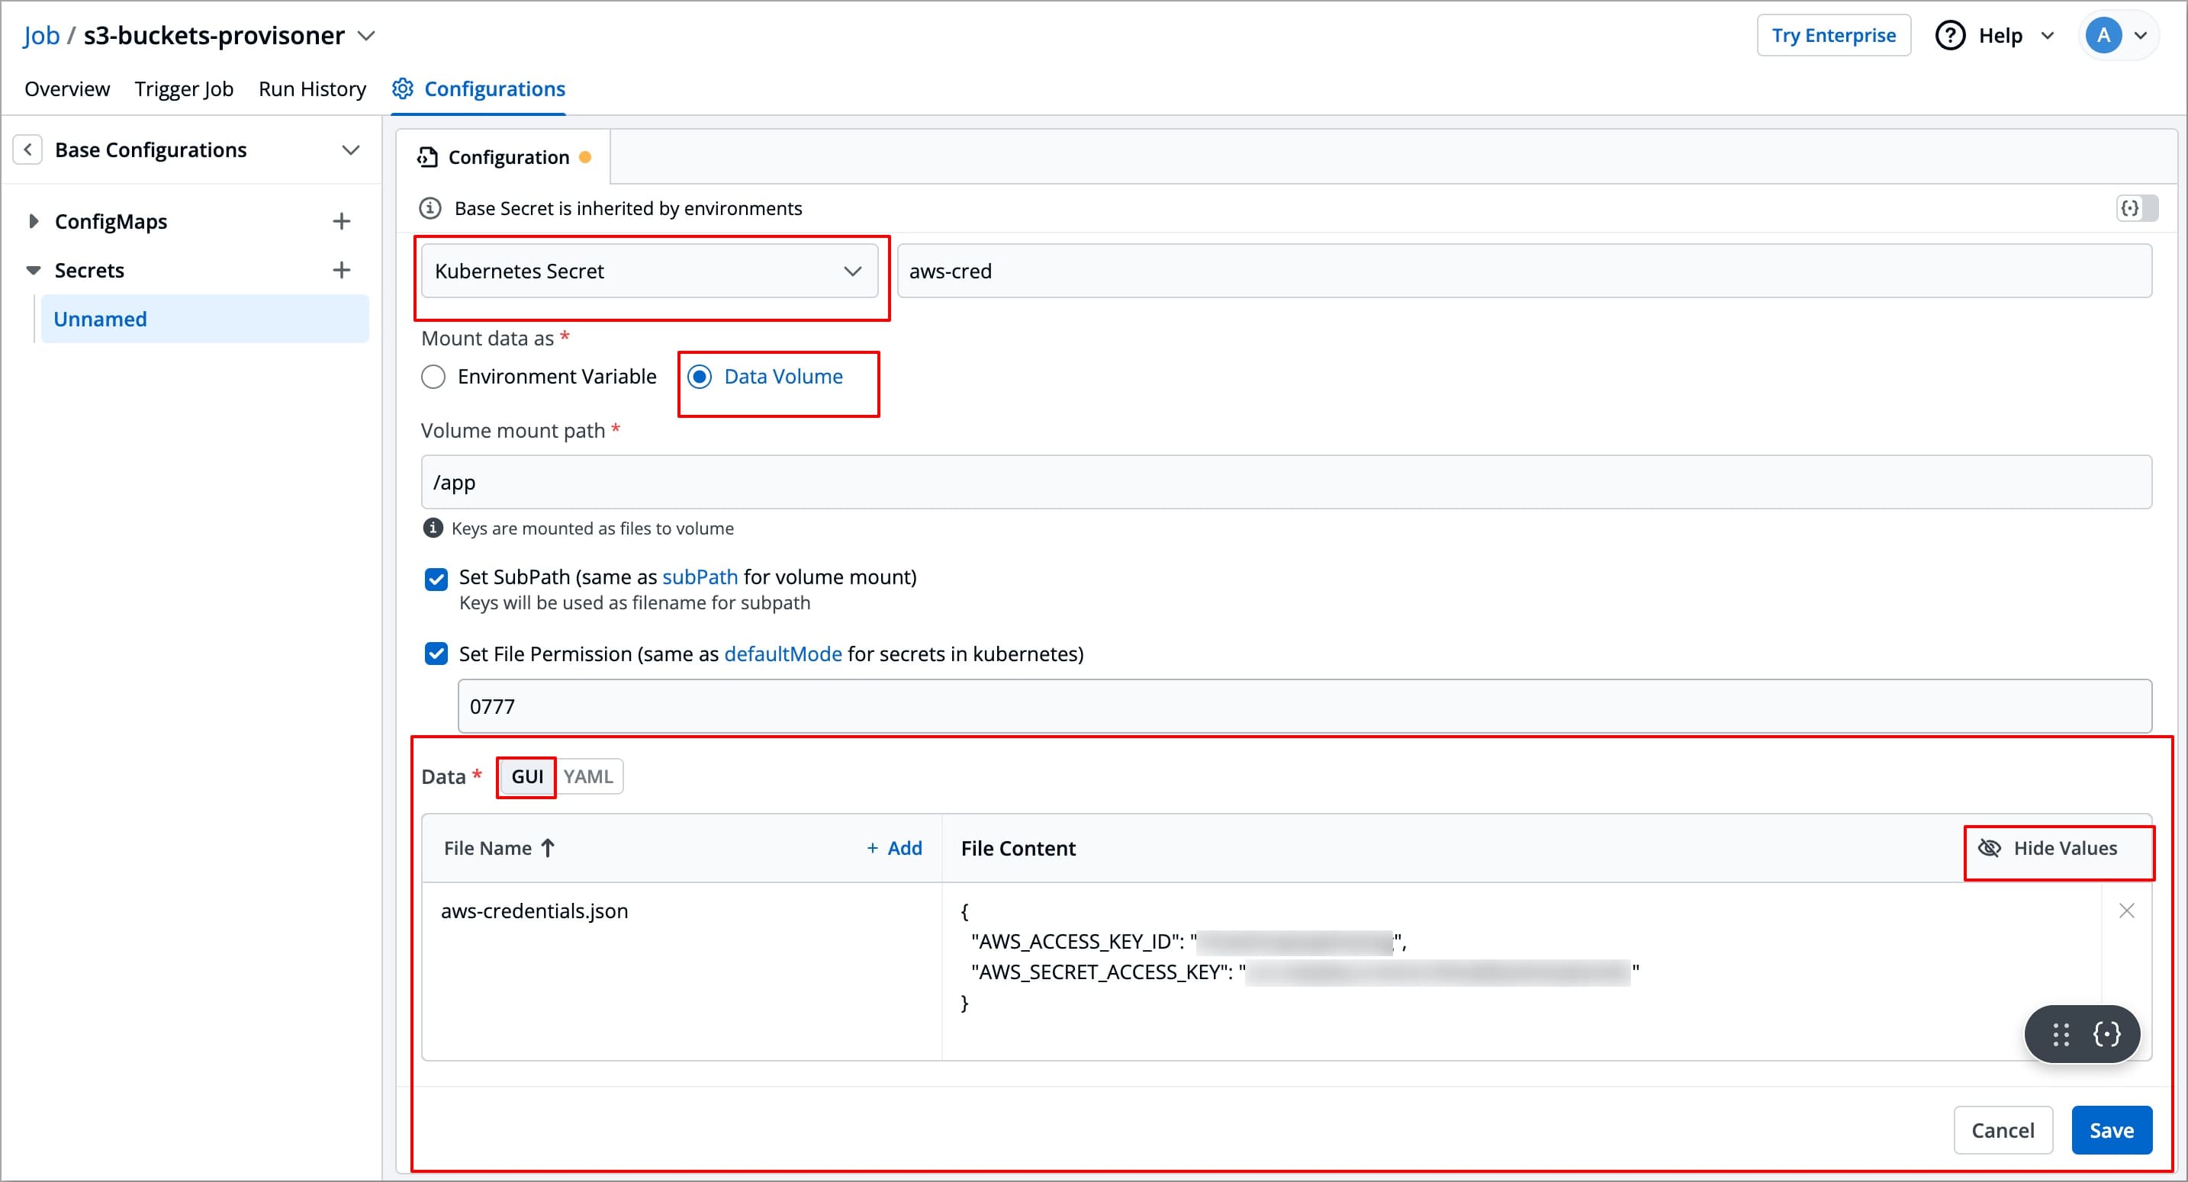Screen dimensions: 2188x1182
Task: Open the Base Configurations dropdown
Action: click(x=350, y=150)
